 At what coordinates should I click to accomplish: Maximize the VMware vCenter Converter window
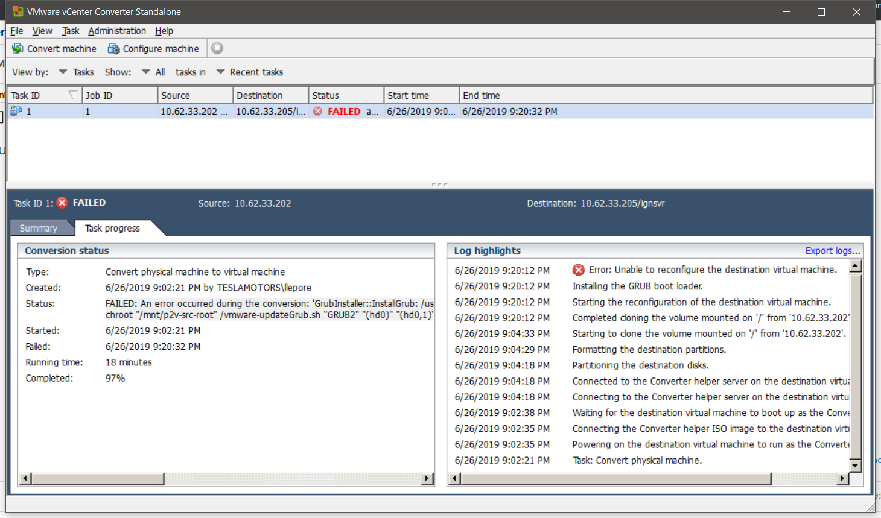821,11
